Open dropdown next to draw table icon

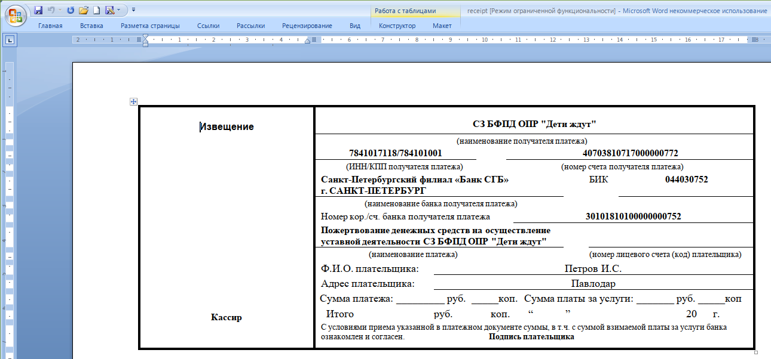coord(118,10)
